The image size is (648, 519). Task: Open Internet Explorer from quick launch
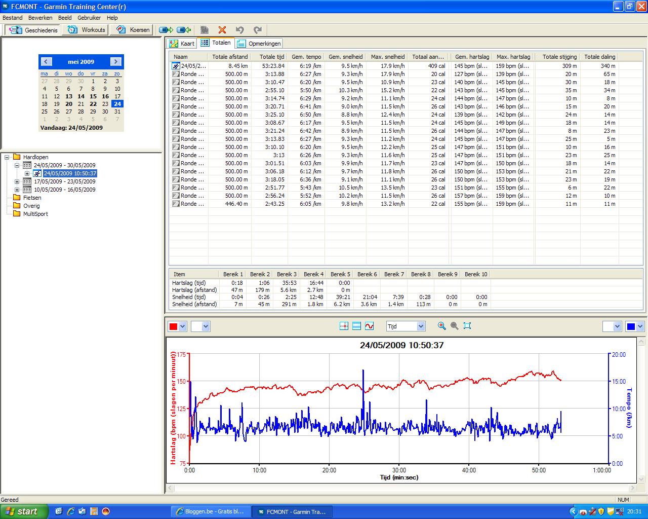point(70,511)
